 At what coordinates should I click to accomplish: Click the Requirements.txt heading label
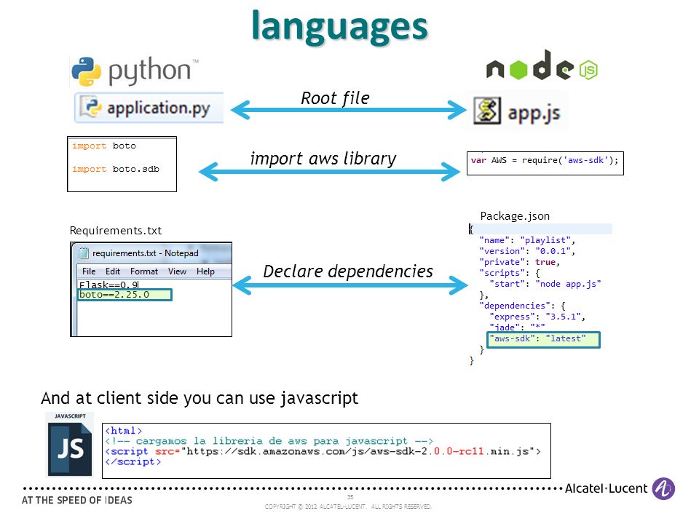pyautogui.click(x=116, y=231)
